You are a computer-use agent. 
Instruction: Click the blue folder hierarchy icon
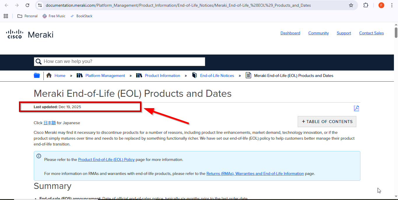pyautogui.click(x=37, y=76)
